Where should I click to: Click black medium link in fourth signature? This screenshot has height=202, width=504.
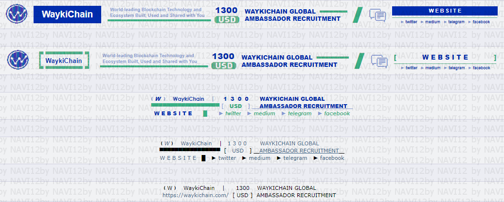tap(260, 158)
